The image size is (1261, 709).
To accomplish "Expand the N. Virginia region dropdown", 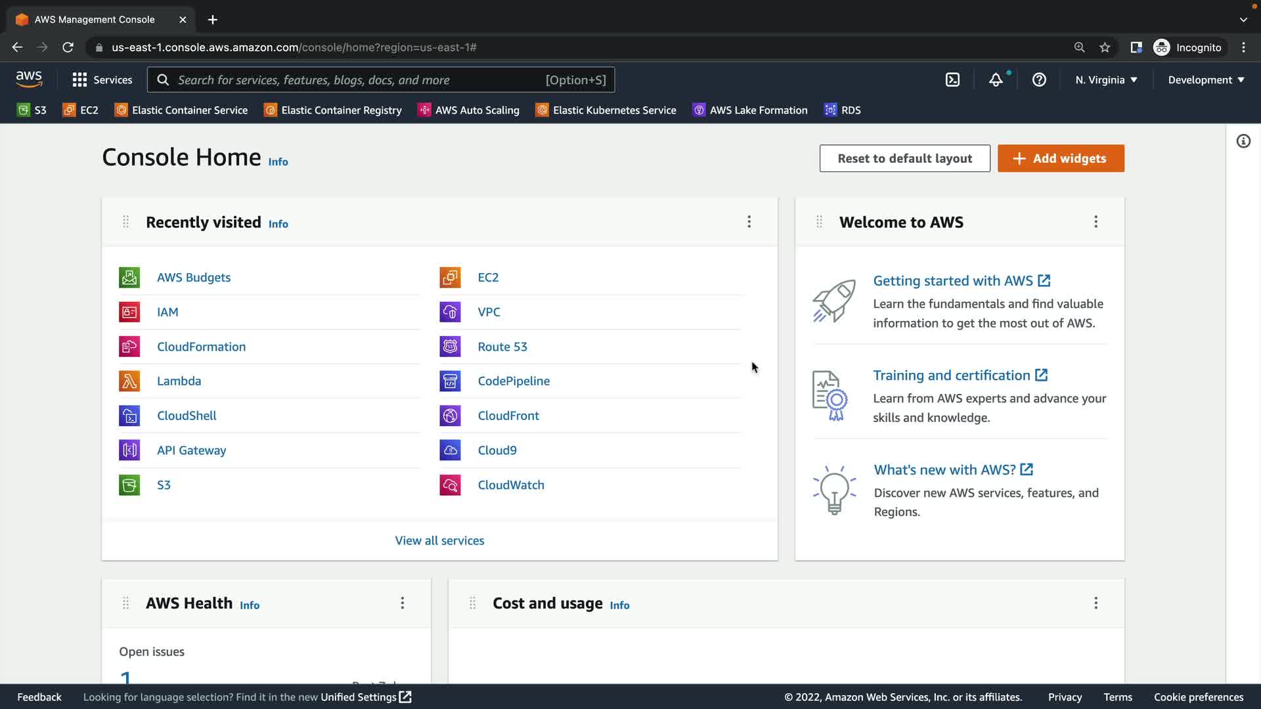I will (1106, 79).
